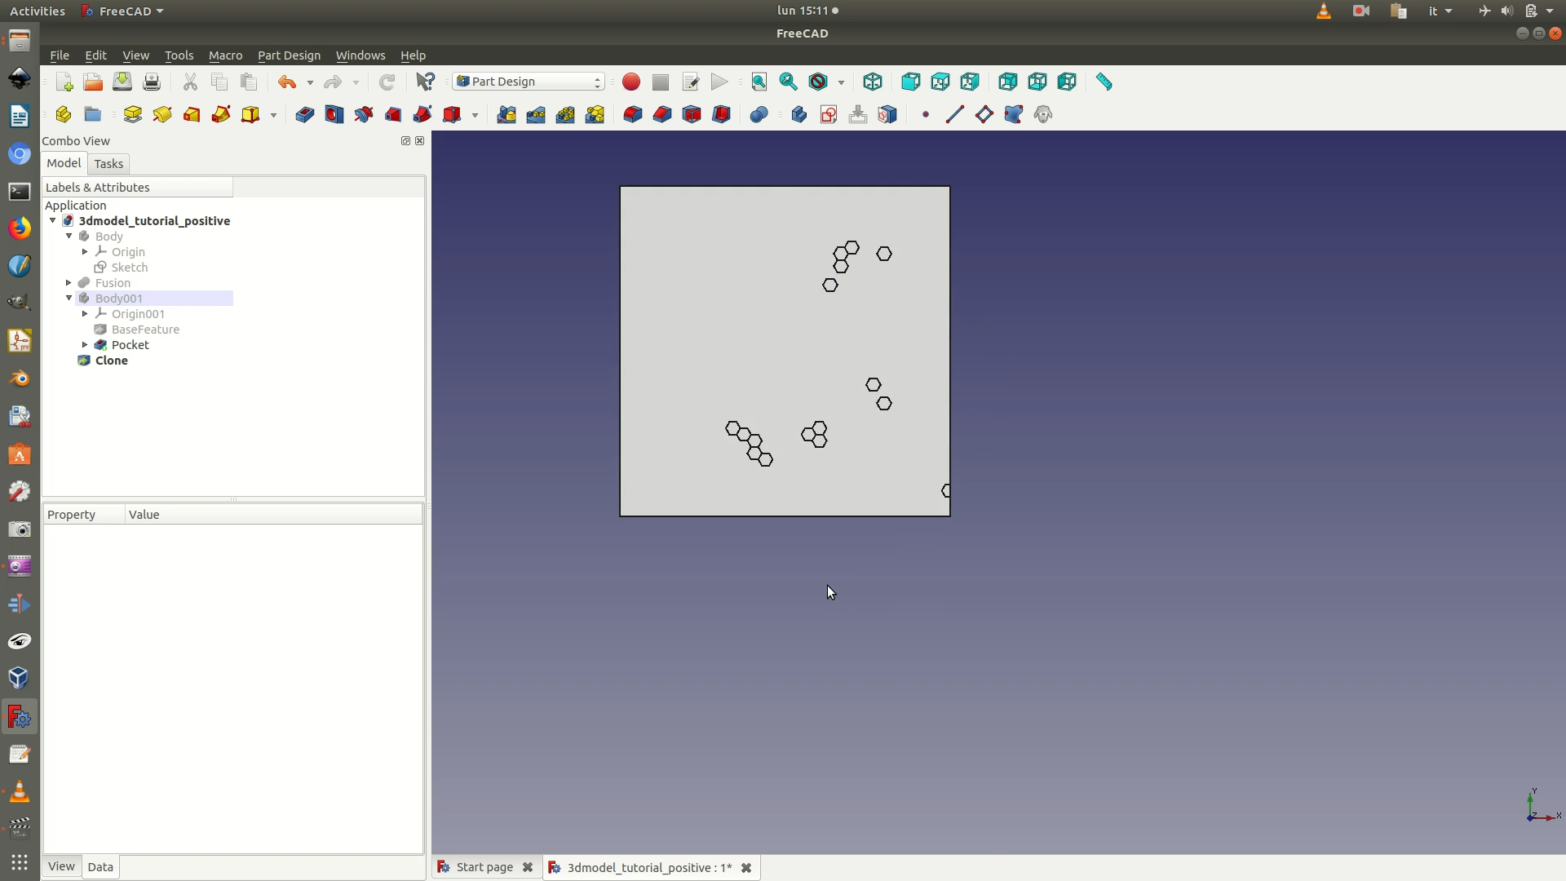Switch to the Tasks tab
The image size is (1566, 881).
point(108,164)
